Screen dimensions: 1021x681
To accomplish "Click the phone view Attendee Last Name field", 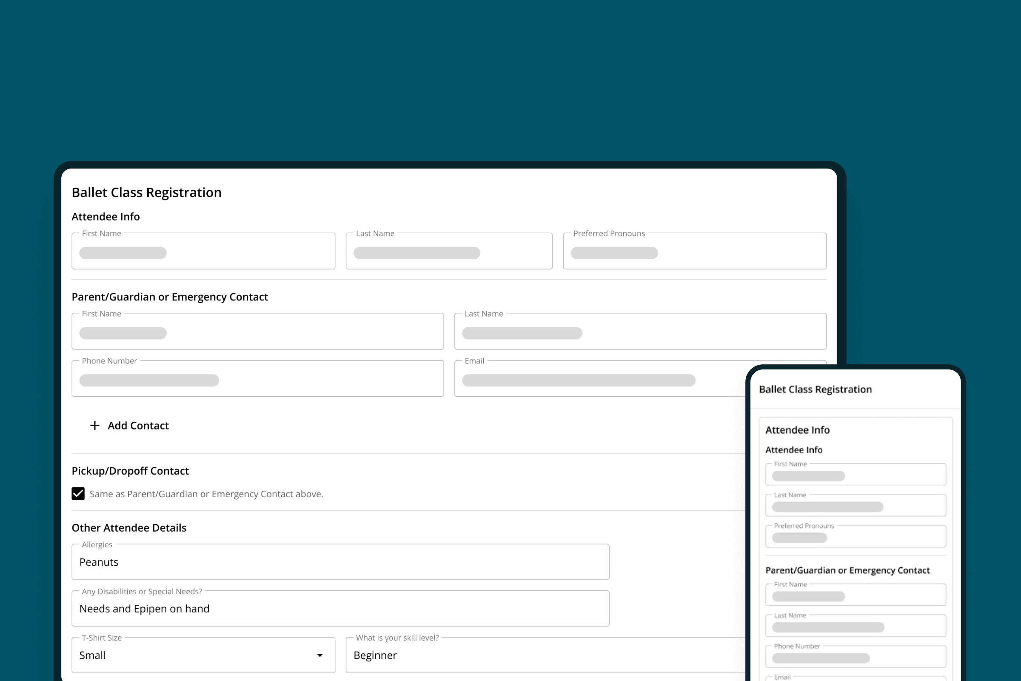I will [856, 505].
